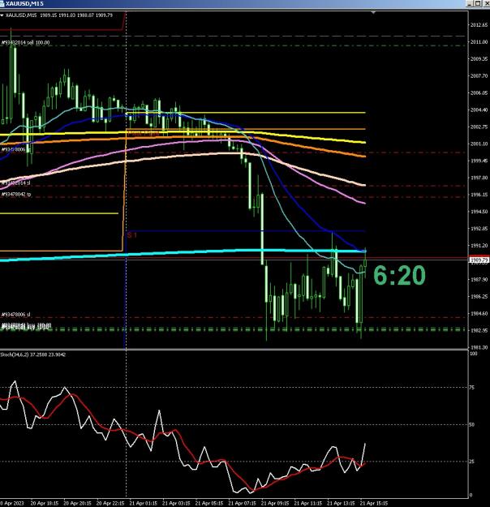The width and height of the screenshot is (490, 507).
Task: Click 2011.00 on the price scale
Action: point(479,42)
